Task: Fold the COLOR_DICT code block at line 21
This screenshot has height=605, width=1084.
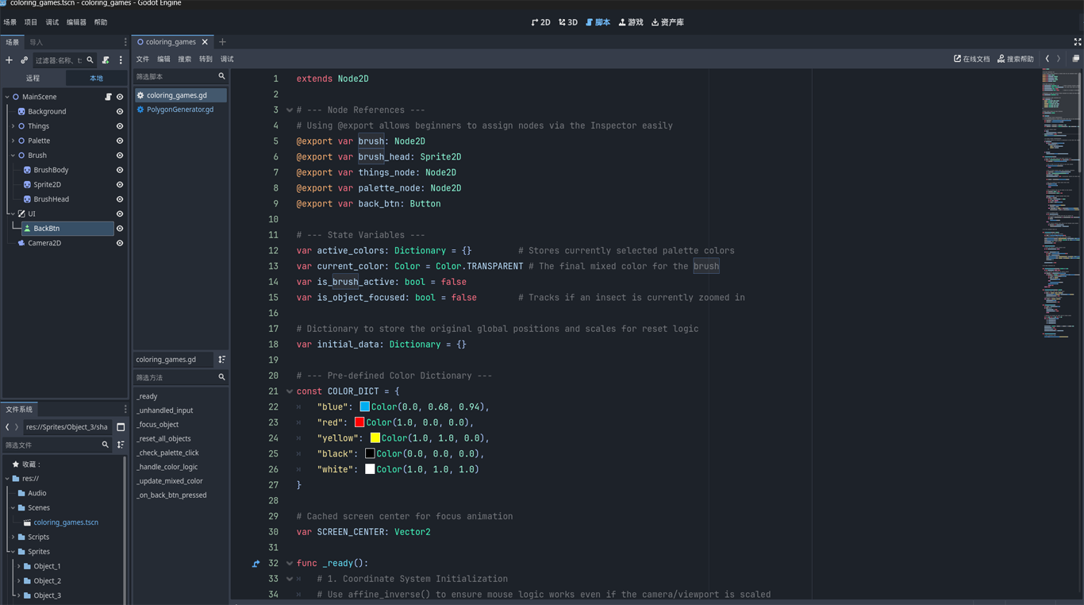Action: [290, 391]
